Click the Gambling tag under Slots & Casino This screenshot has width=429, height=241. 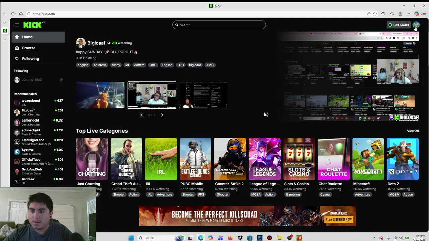tap(293, 194)
